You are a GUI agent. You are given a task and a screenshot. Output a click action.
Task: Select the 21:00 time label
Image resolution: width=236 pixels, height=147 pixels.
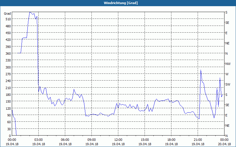198,140
